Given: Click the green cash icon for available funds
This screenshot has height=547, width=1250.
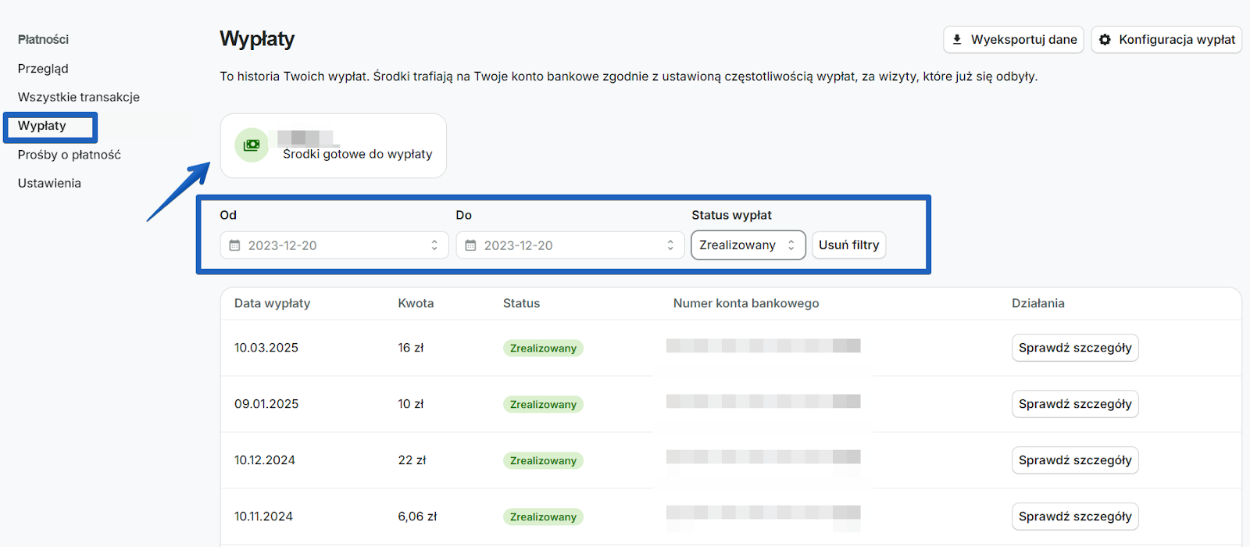Looking at the screenshot, I should coord(252,145).
